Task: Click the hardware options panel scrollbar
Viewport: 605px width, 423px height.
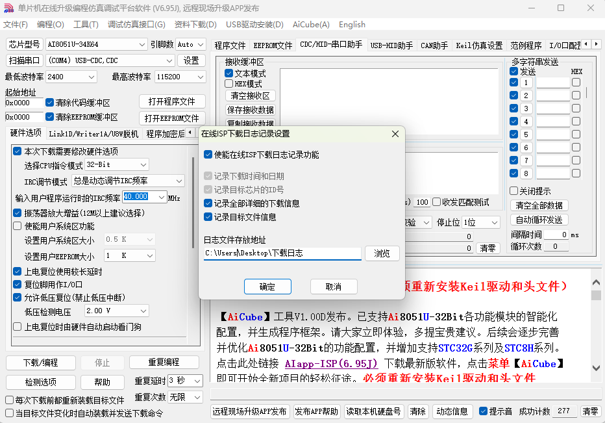Action: (193, 203)
